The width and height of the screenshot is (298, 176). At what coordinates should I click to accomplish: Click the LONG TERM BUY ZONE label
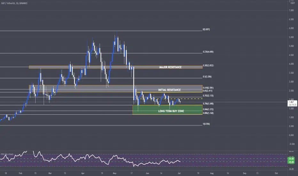(x=171, y=111)
